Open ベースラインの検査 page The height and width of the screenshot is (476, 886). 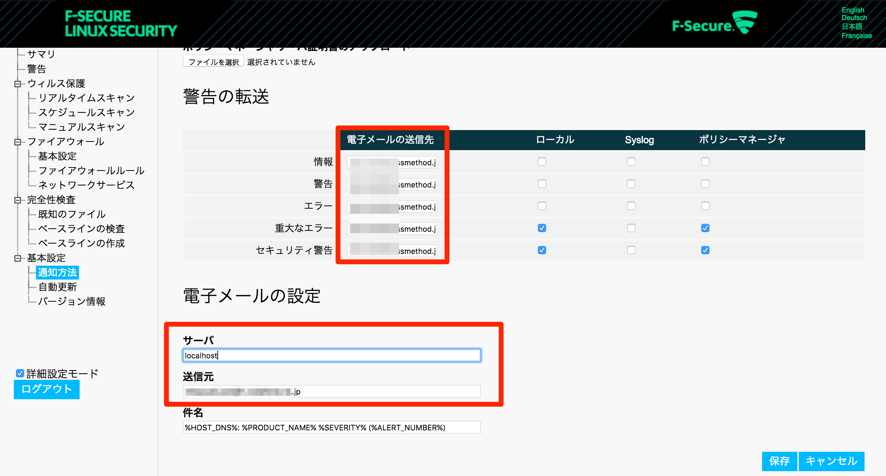[x=82, y=229]
